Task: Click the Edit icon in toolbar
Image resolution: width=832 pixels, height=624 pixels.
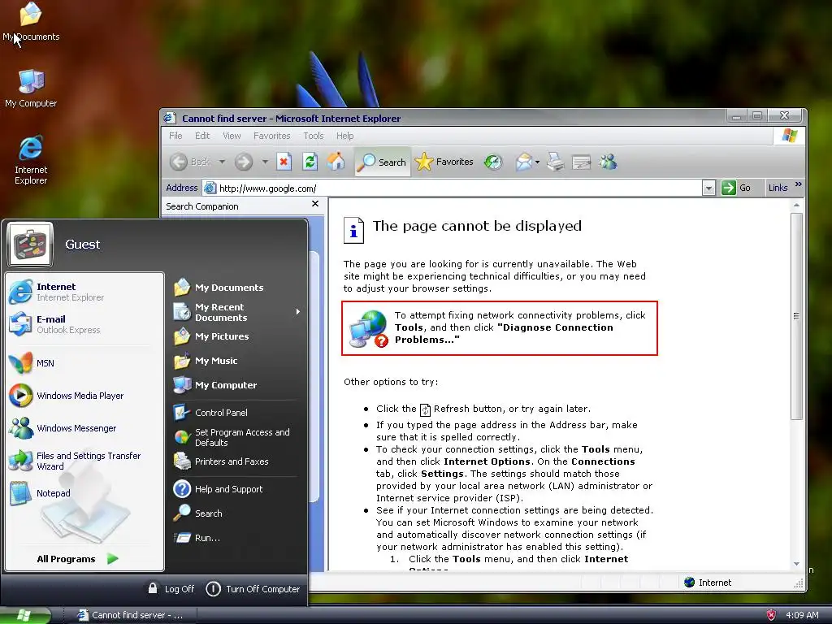Action: click(x=581, y=162)
